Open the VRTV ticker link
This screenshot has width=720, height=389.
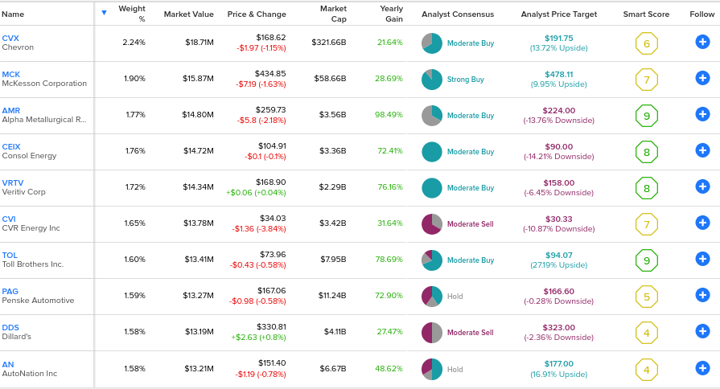(13, 182)
